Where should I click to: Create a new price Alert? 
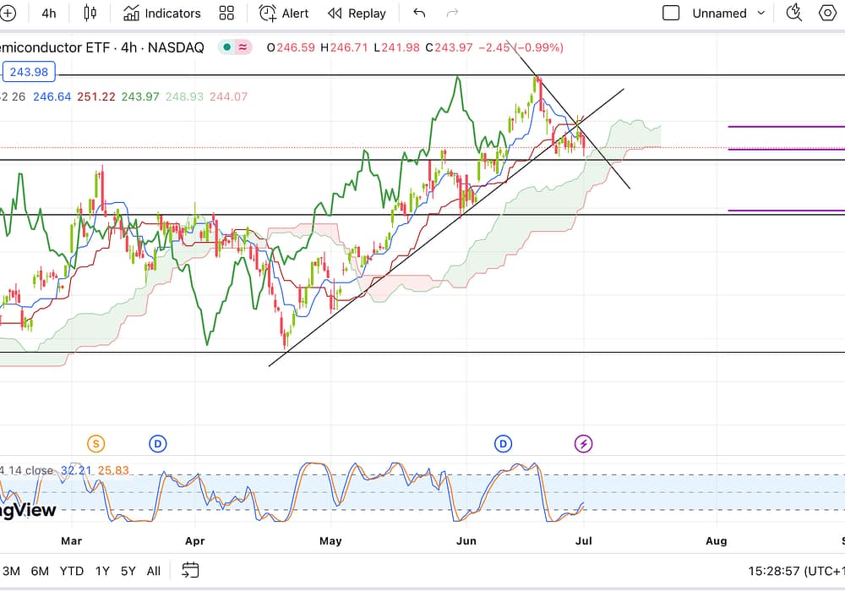[x=284, y=13]
